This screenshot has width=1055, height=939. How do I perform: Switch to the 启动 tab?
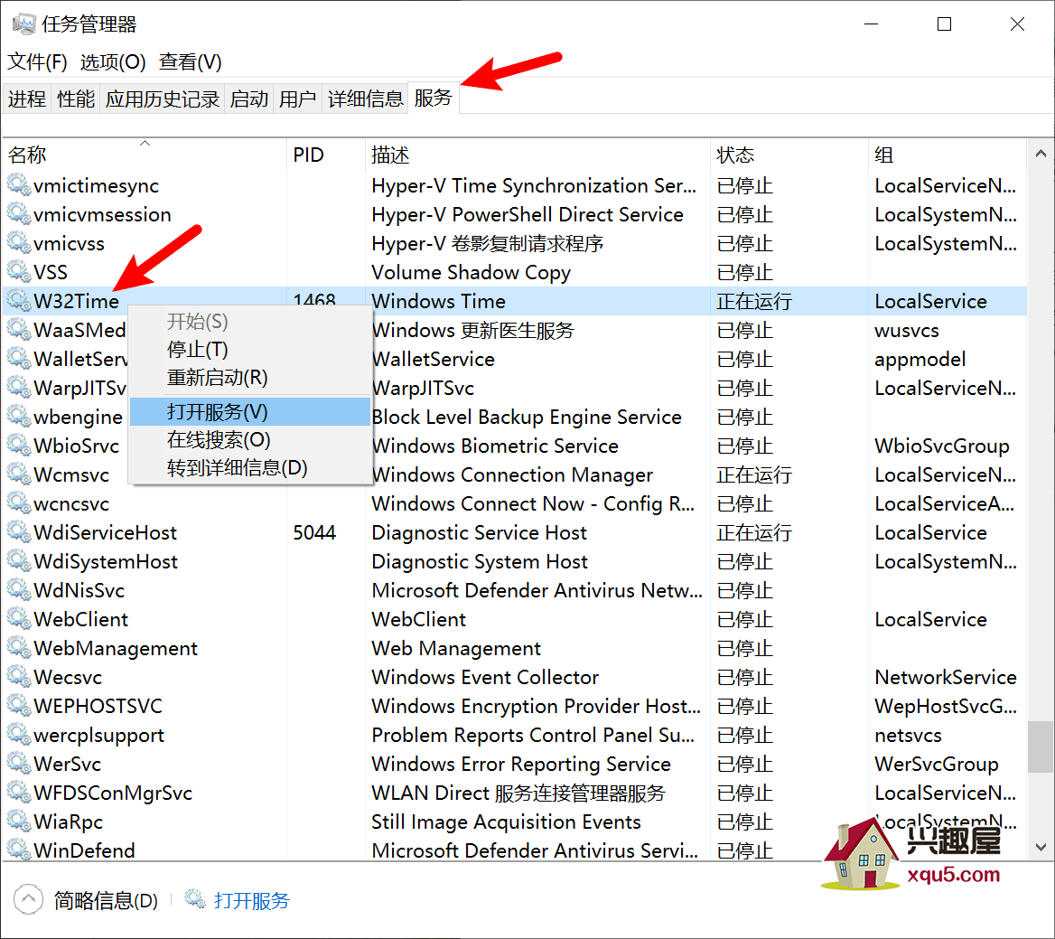point(249,99)
